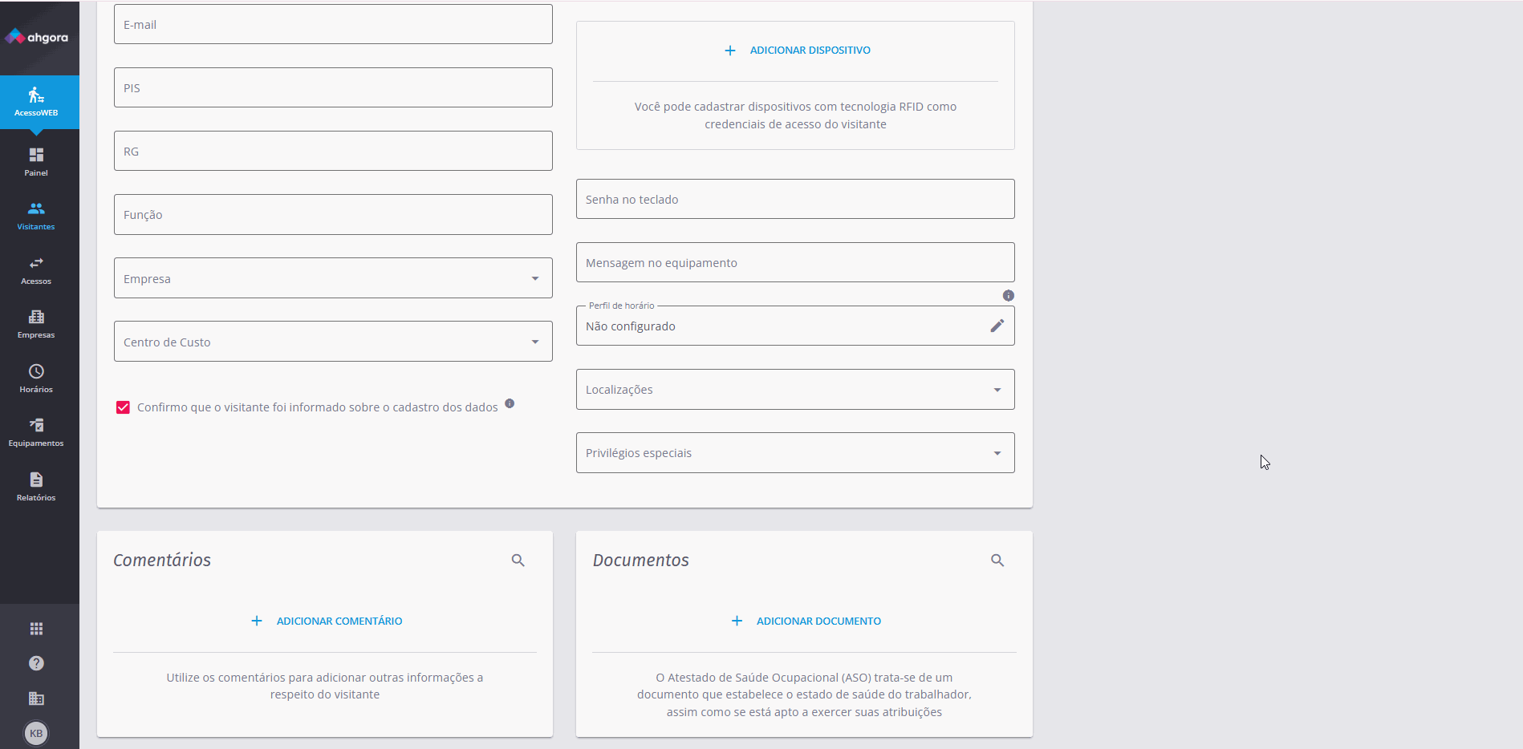Click info icon above Perfil de horário
The width and height of the screenshot is (1523, 749).
1009,296
